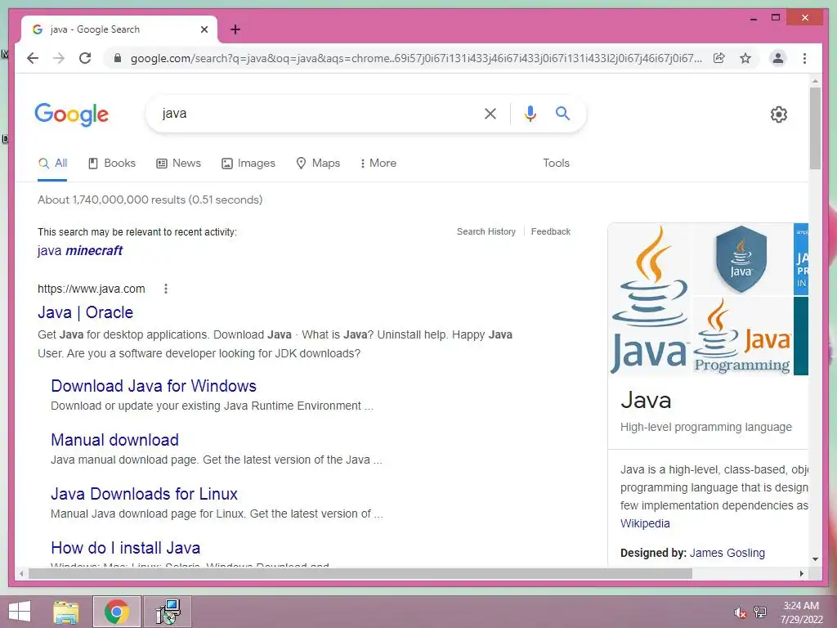Click the Feedback link
837x628 pixels.
550,231
